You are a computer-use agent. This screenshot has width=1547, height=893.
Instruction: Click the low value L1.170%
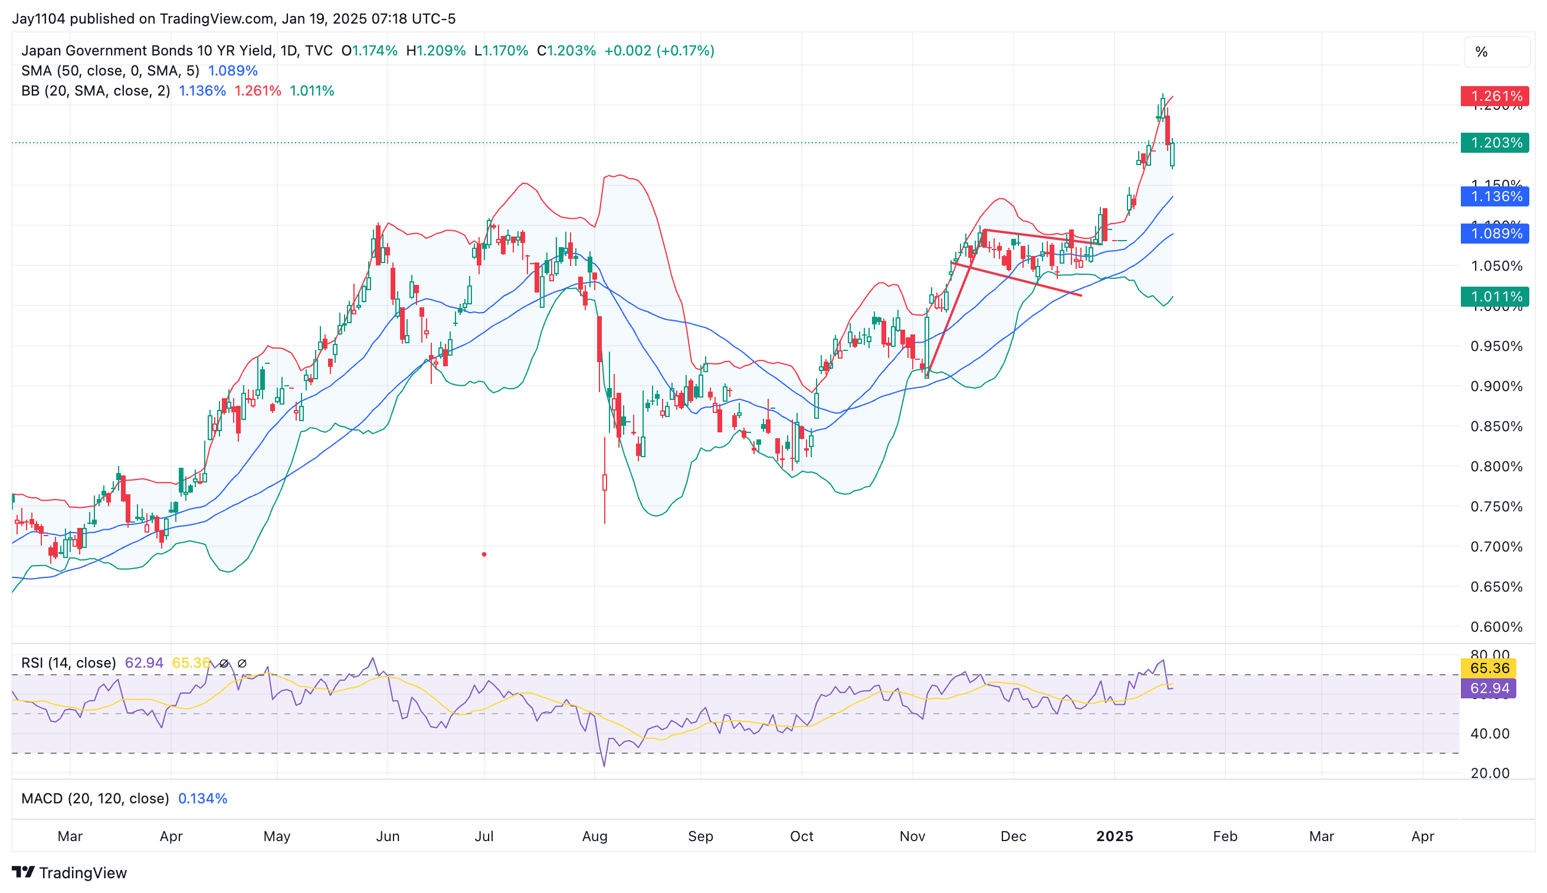click(501, 50)
